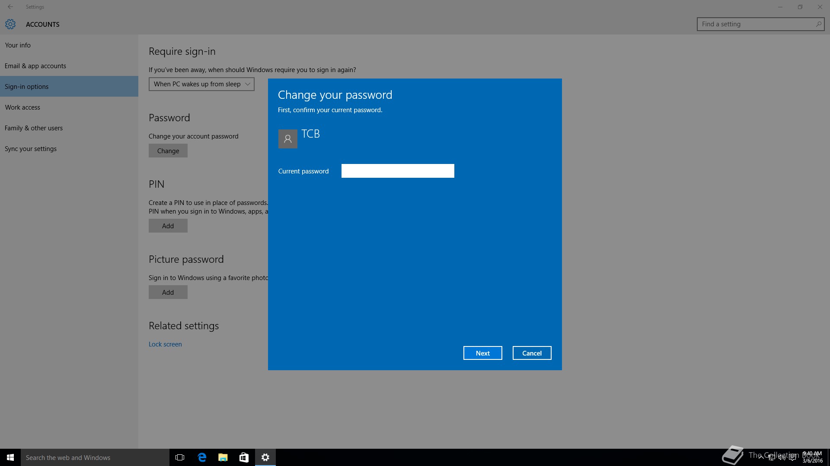Viewport: 830px width, 466px height.
Task: Click the Current password input field
Action: [x=398, y=171]
